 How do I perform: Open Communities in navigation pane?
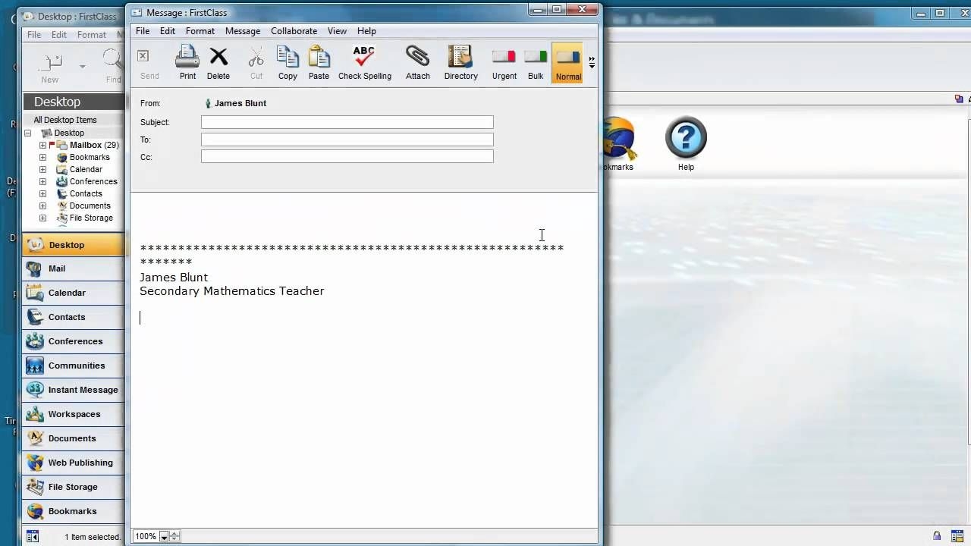click(73, 366)
